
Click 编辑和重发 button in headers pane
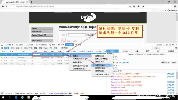click(165, 62)
